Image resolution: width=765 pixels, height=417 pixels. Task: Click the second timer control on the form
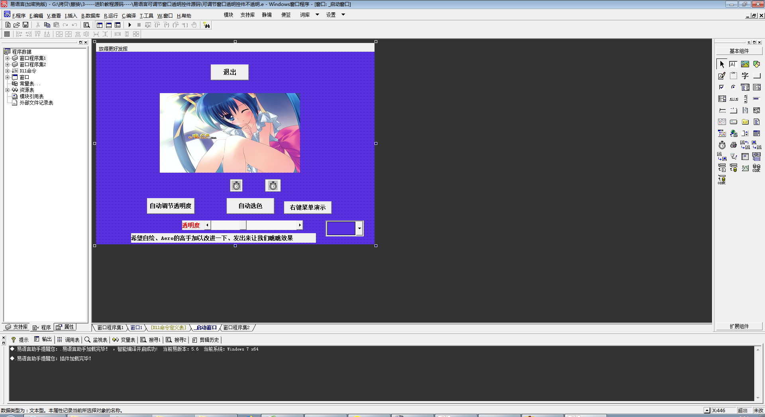tap(273, 185)
